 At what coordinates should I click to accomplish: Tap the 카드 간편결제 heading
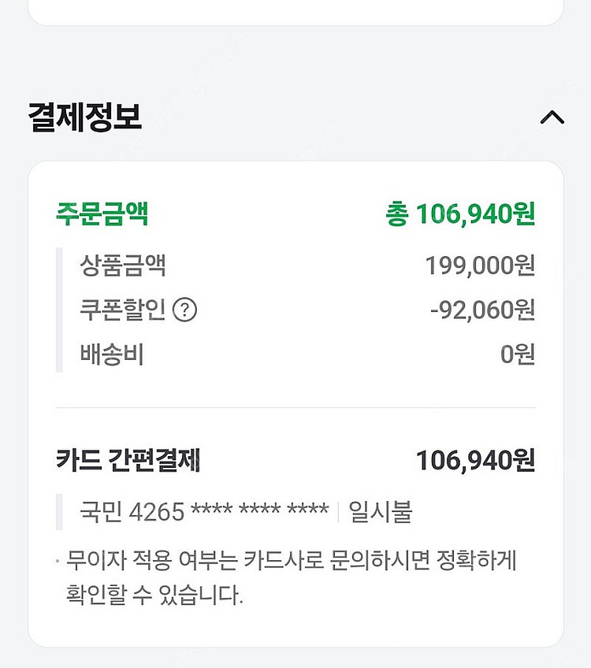pyautogui.click(x=128, y=461)
